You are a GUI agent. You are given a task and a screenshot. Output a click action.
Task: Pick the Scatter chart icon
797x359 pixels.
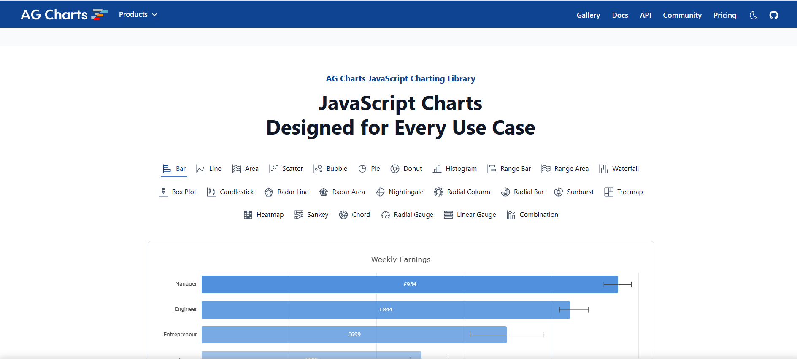(273, 169)
